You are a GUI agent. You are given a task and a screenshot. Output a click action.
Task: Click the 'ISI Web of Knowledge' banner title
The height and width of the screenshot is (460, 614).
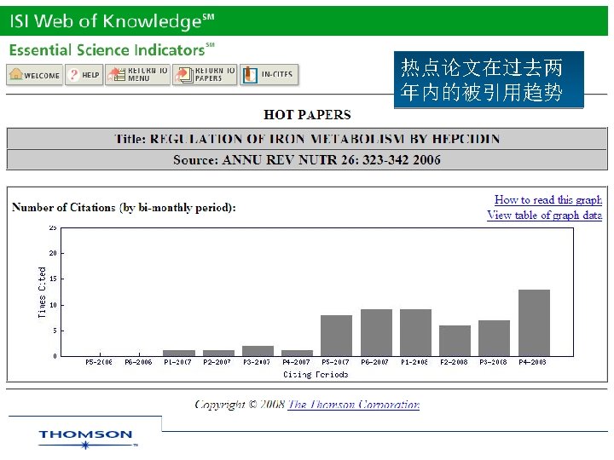point(112,21)
